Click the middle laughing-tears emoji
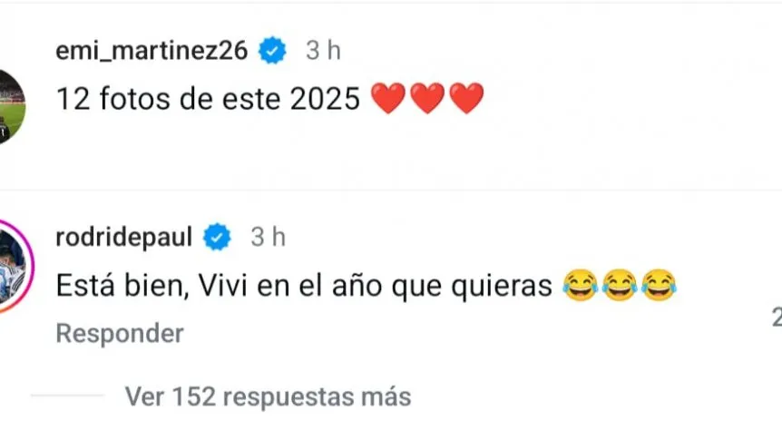 coord(617,288)
